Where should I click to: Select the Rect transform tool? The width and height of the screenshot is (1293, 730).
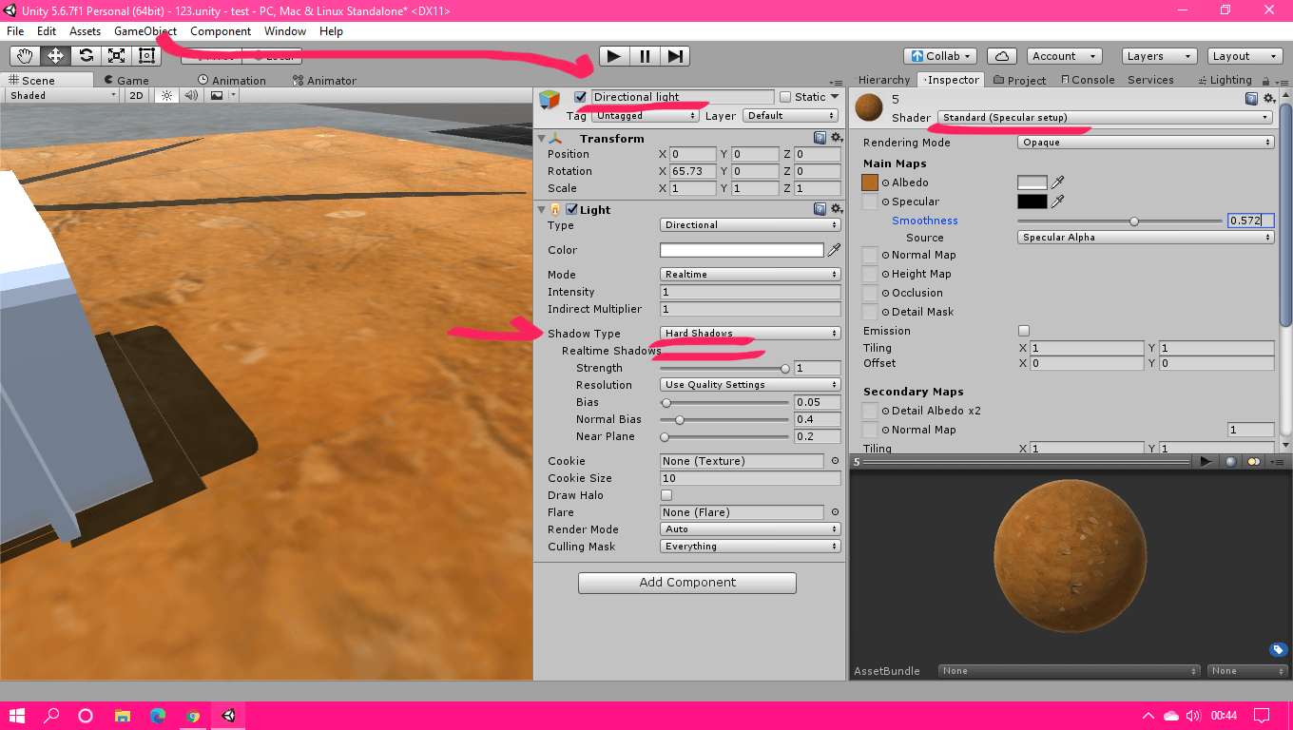pos(145,55)
